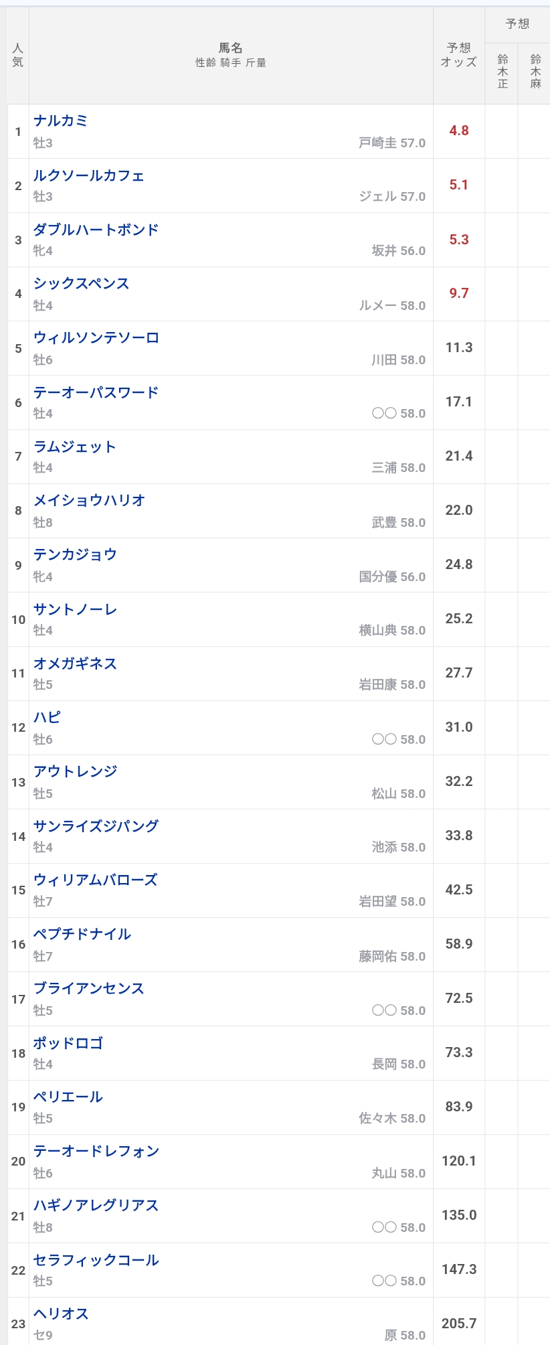Select the シックスペンス link

pyautogui.click(x=82, y=283)
